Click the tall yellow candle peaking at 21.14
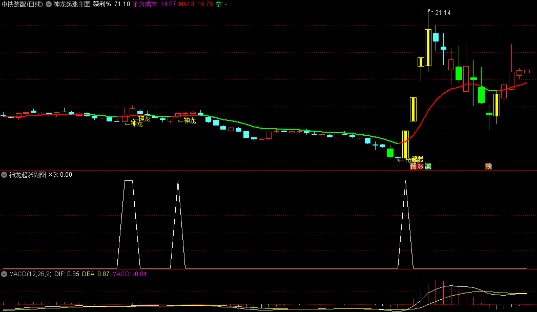537x312 pixels. [x=428, y=47]
